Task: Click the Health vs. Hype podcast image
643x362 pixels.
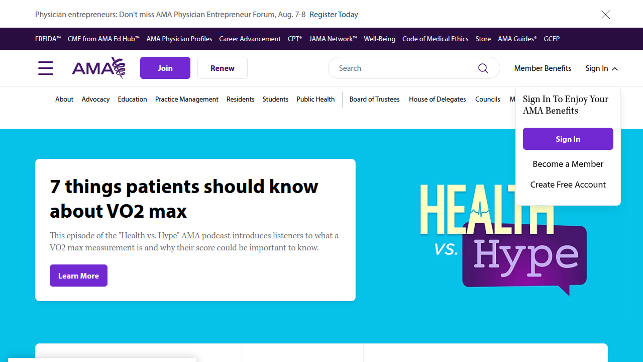Action: [x=502, y=239]
